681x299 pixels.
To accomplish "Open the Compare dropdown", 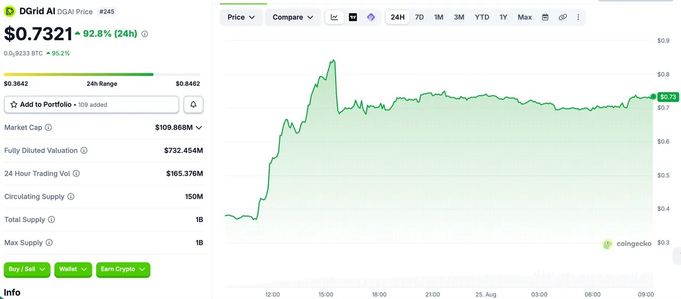I will pyautogui.click(x=293, y=17).
